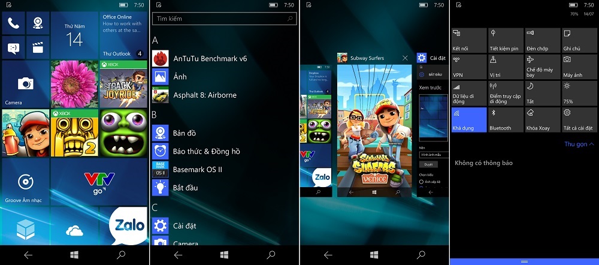Open the Messaging tile on Start screen
Viewport: 599px width, 265px height.
click(13, 47)
